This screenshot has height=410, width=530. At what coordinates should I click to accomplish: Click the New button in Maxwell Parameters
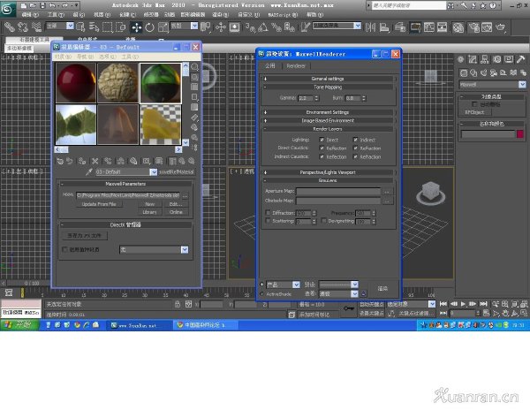click(x=150, y=204)
